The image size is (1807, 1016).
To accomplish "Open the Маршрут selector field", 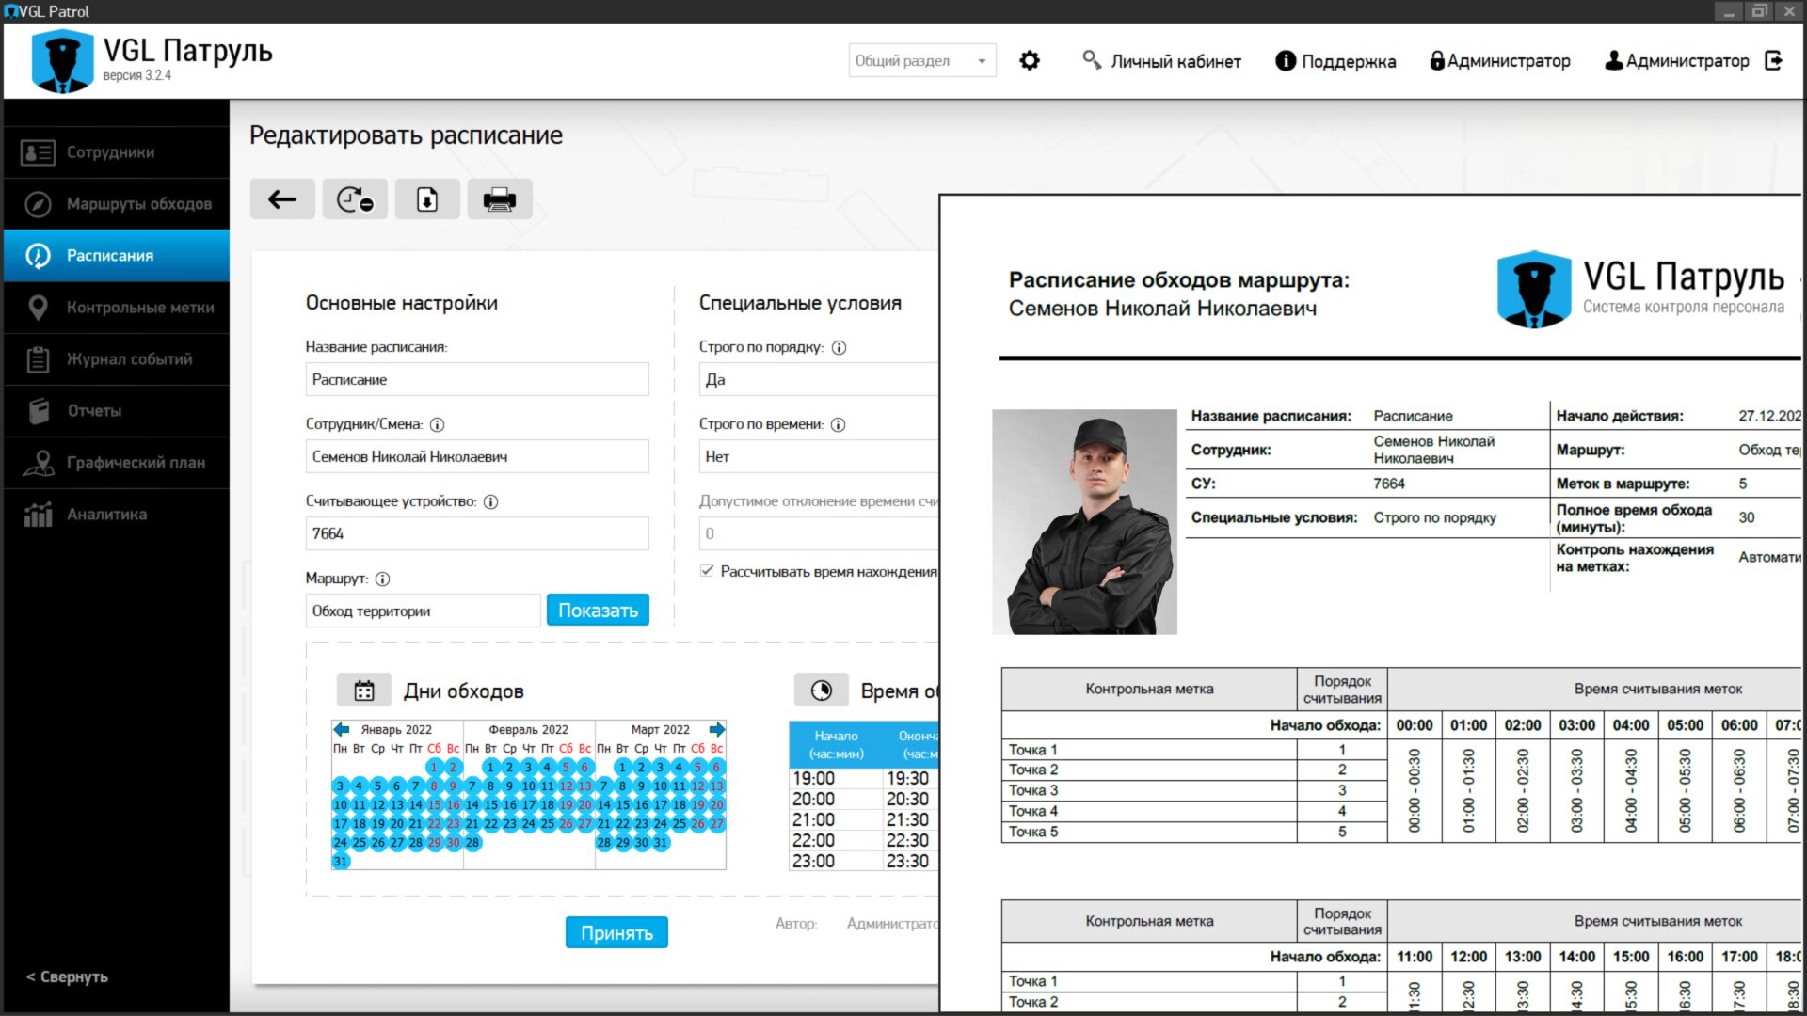I will click(x=423, y=611).
